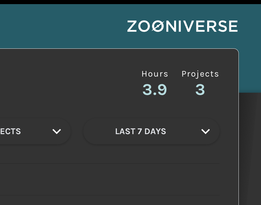Click the Hours stat label
The height and width of the screenshot is (205, 261).
click(x=155, y=74)
